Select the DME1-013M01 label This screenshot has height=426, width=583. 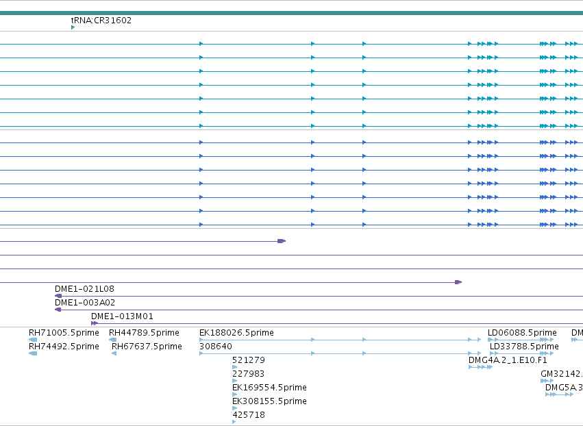pos(122,316)
